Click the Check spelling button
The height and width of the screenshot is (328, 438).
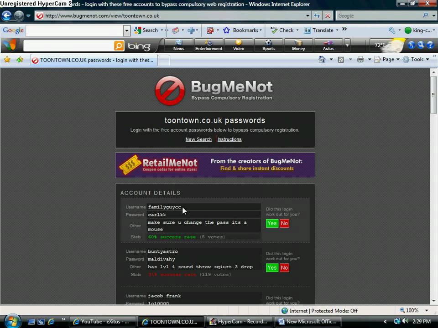(283, 30)
